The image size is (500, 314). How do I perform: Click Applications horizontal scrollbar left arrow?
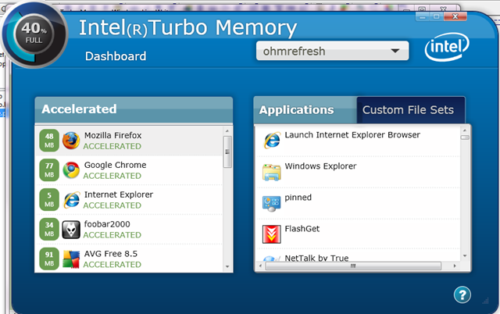click(260, 266)
